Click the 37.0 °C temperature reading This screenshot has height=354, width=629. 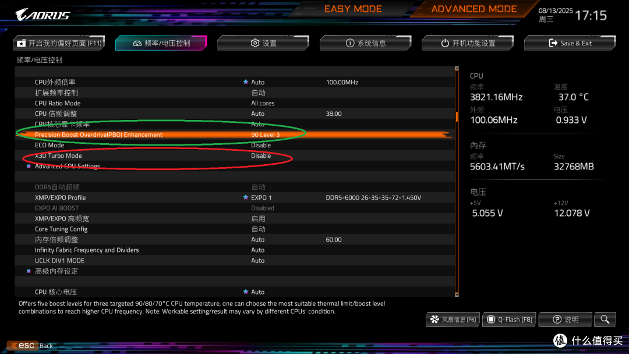(573, 97)
